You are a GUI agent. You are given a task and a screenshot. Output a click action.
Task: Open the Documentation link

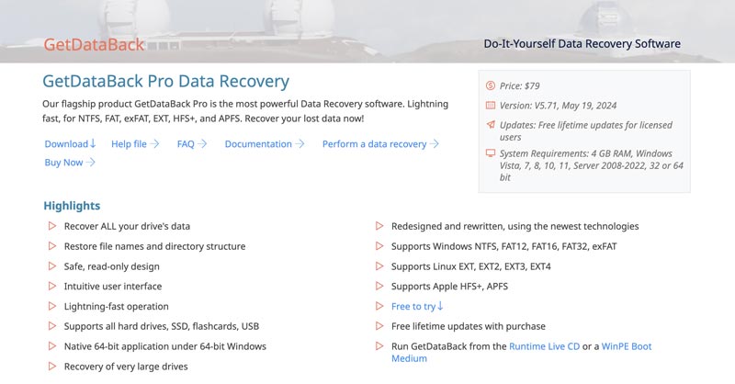(265, 144)
